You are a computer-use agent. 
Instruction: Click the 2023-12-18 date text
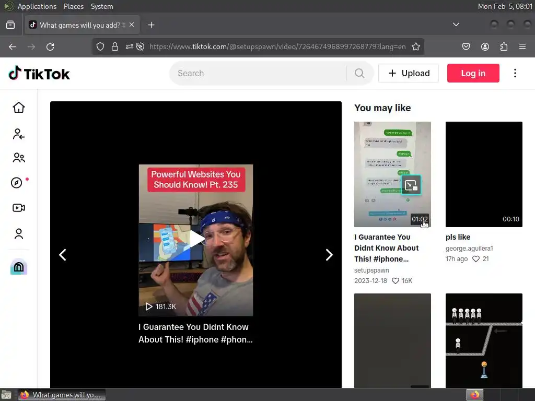tap(370, 281)
